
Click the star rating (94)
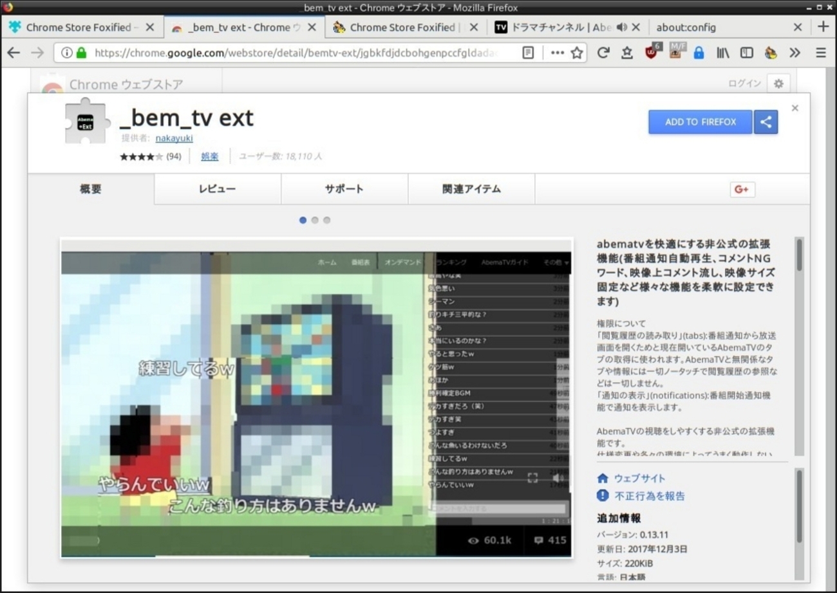pos(151,156)
